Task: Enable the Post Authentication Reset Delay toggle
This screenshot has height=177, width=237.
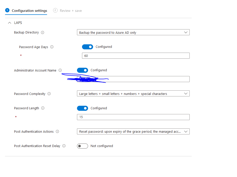Action: (x=83, y=146)
